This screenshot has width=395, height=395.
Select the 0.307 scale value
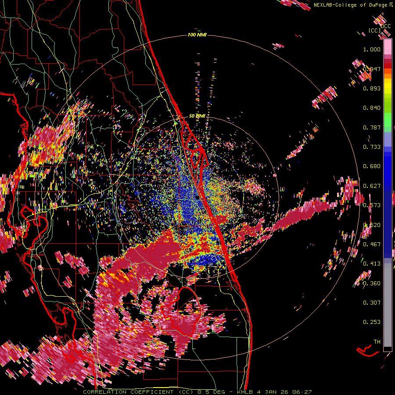(x=372, y=302)
